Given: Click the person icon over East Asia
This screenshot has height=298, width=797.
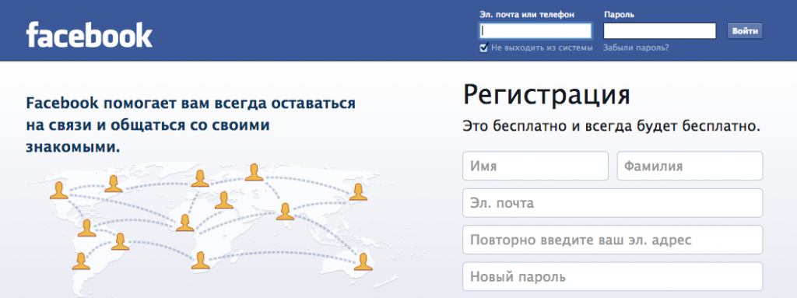Looking at the screenshot, I should point(358,191).
